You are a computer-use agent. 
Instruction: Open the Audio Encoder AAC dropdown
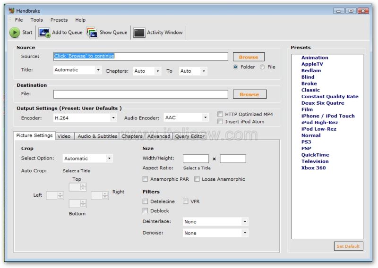click(x=186, y=117)
